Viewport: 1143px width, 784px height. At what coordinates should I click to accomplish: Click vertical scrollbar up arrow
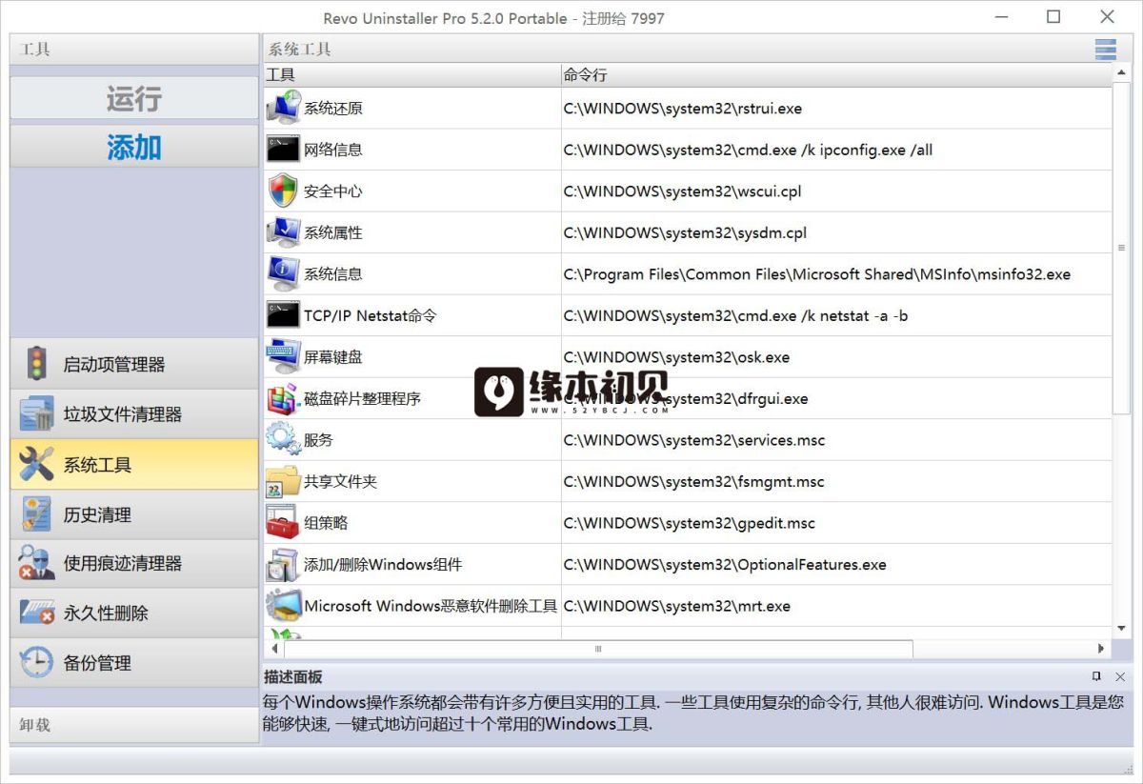click(x=1121, y=72)
